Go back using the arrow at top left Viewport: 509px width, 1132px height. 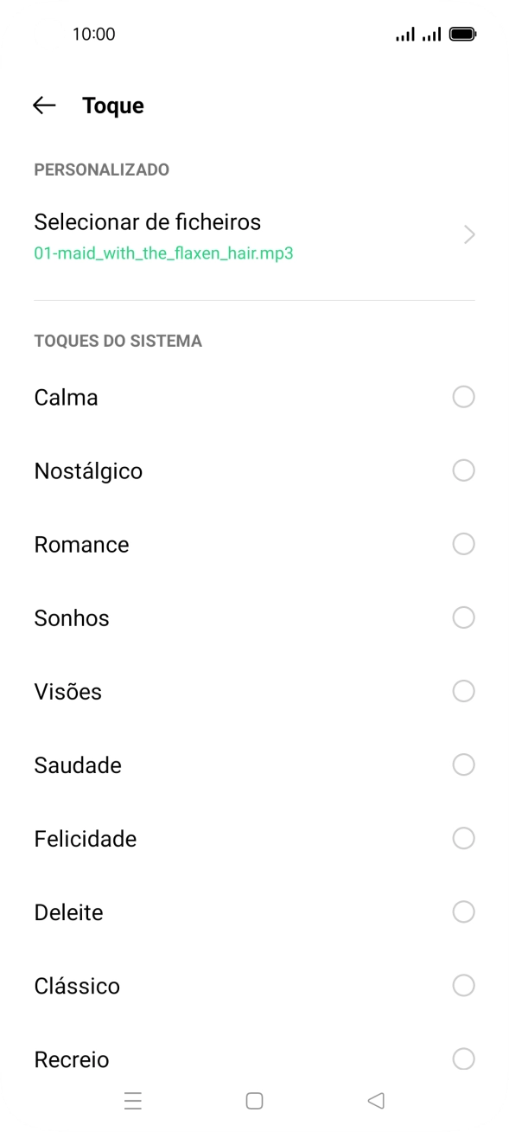click(x=43, y=105)
